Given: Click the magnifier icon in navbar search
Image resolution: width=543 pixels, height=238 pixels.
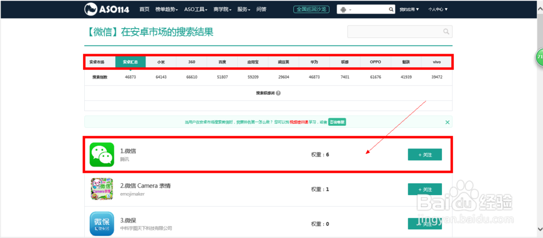Looking at the screenshot, I should [390, 9].
